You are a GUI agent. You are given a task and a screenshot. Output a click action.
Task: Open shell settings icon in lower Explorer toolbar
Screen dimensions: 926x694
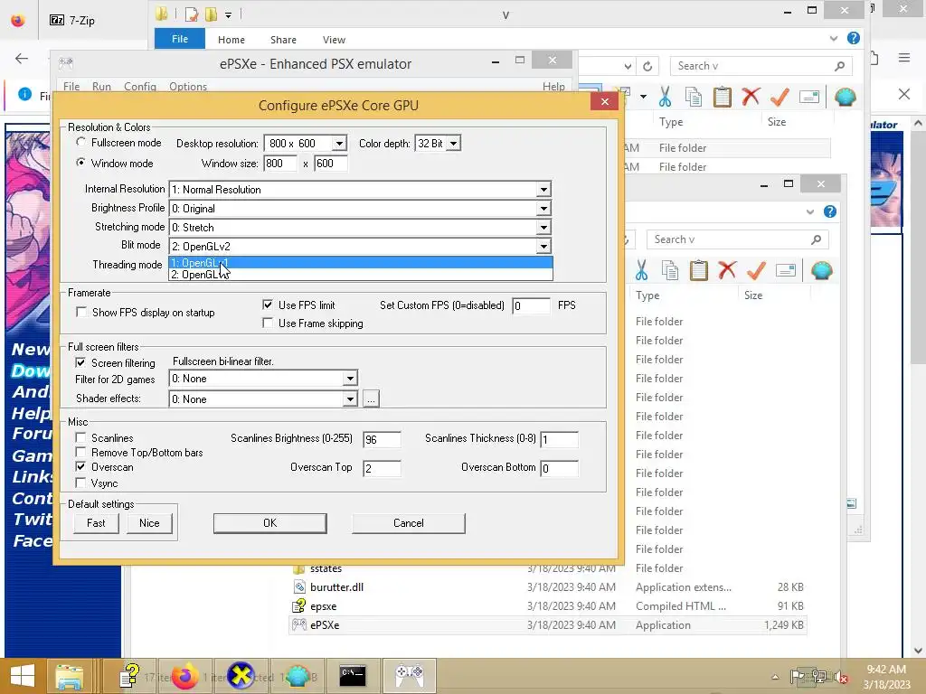pos(821,270)
